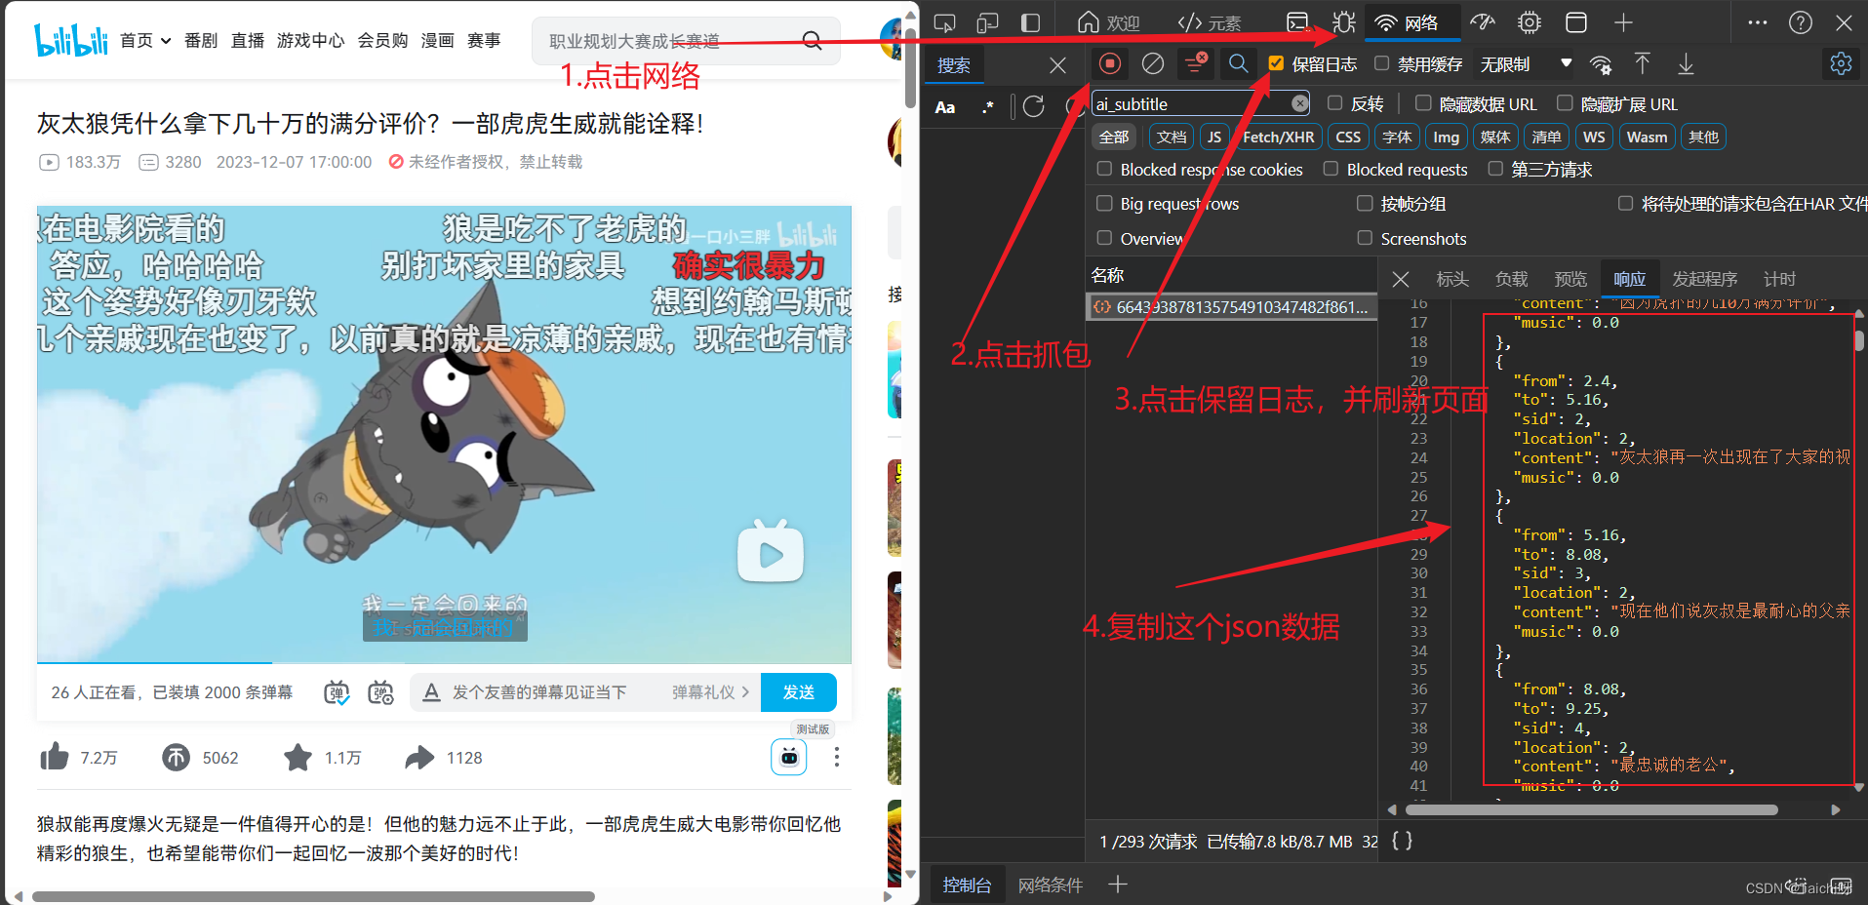The height and width of the screenshot is (905, 1868).
Task: Open danmaku settings icon
Action: tap(380, 692)
